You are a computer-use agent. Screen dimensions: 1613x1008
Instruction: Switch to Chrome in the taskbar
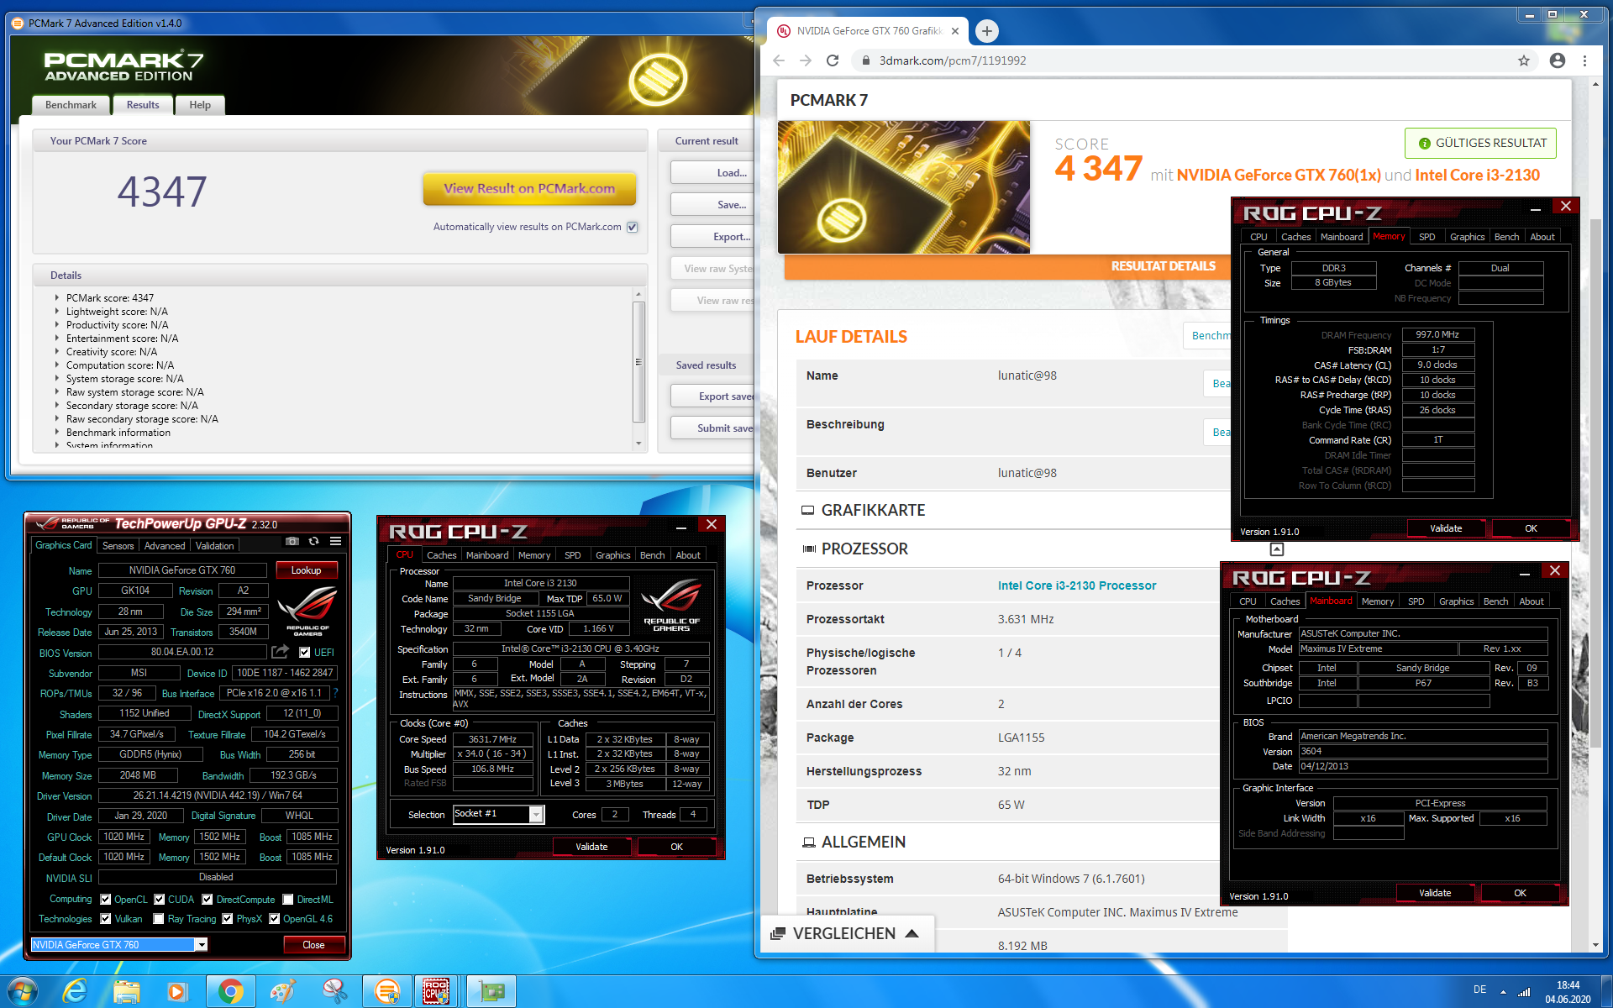[x=230, y=991]
